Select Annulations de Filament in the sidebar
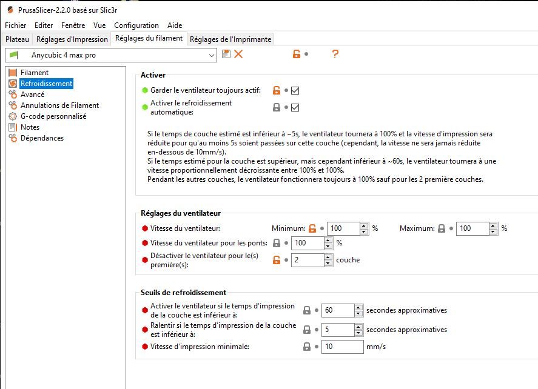 [59, 105]
